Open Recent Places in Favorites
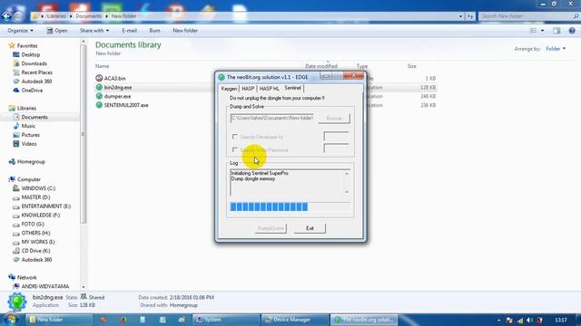This screenshot has height=326, width=581. [x=36, y=72]
